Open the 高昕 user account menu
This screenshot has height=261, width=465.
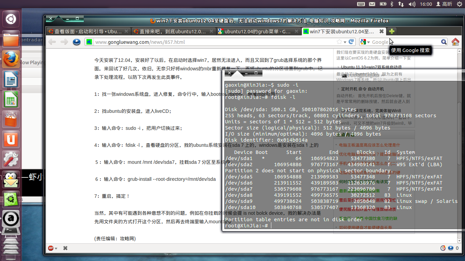click(x=444, y=4)
